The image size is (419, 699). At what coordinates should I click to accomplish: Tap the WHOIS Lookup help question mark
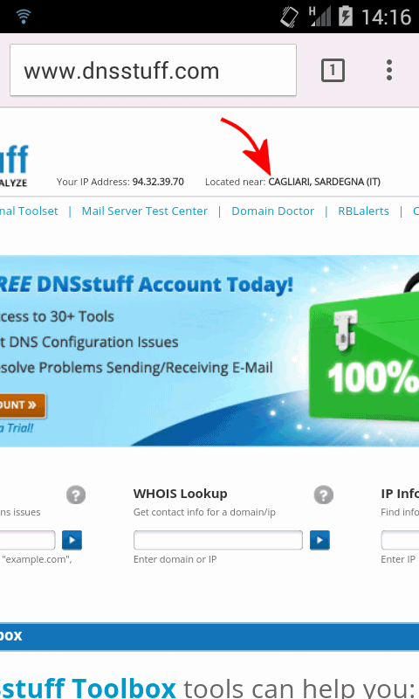point(323,495)
